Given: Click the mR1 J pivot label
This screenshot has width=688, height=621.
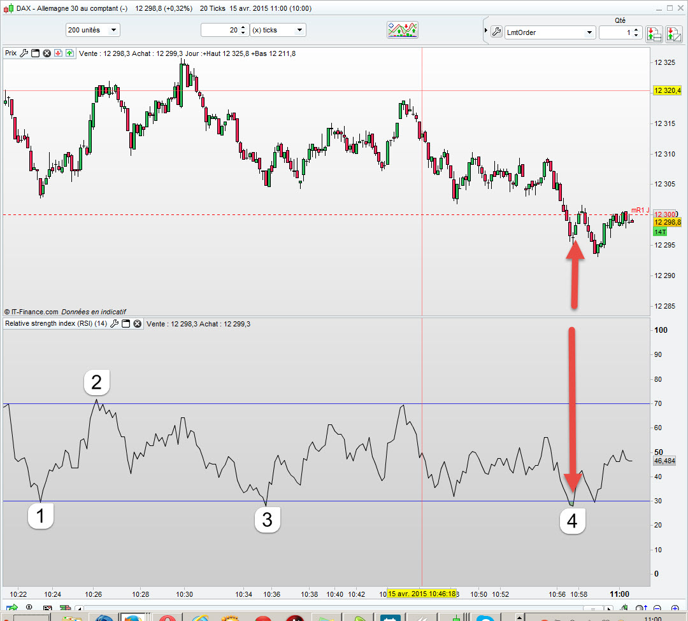Looking at the screenshot, I should [x=640, y=211].
